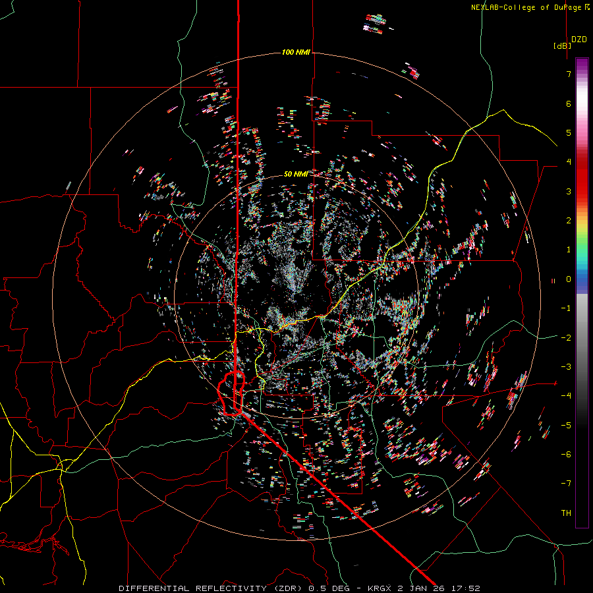Click the (ZDR) abbreviation in the caption
Screen dimensions: 593x593
click(287, 588)
